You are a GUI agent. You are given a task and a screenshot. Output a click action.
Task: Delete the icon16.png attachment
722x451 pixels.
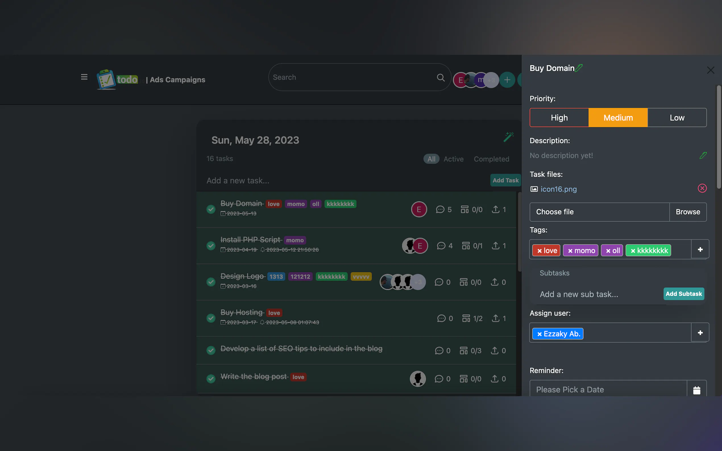tap(702, 188)
